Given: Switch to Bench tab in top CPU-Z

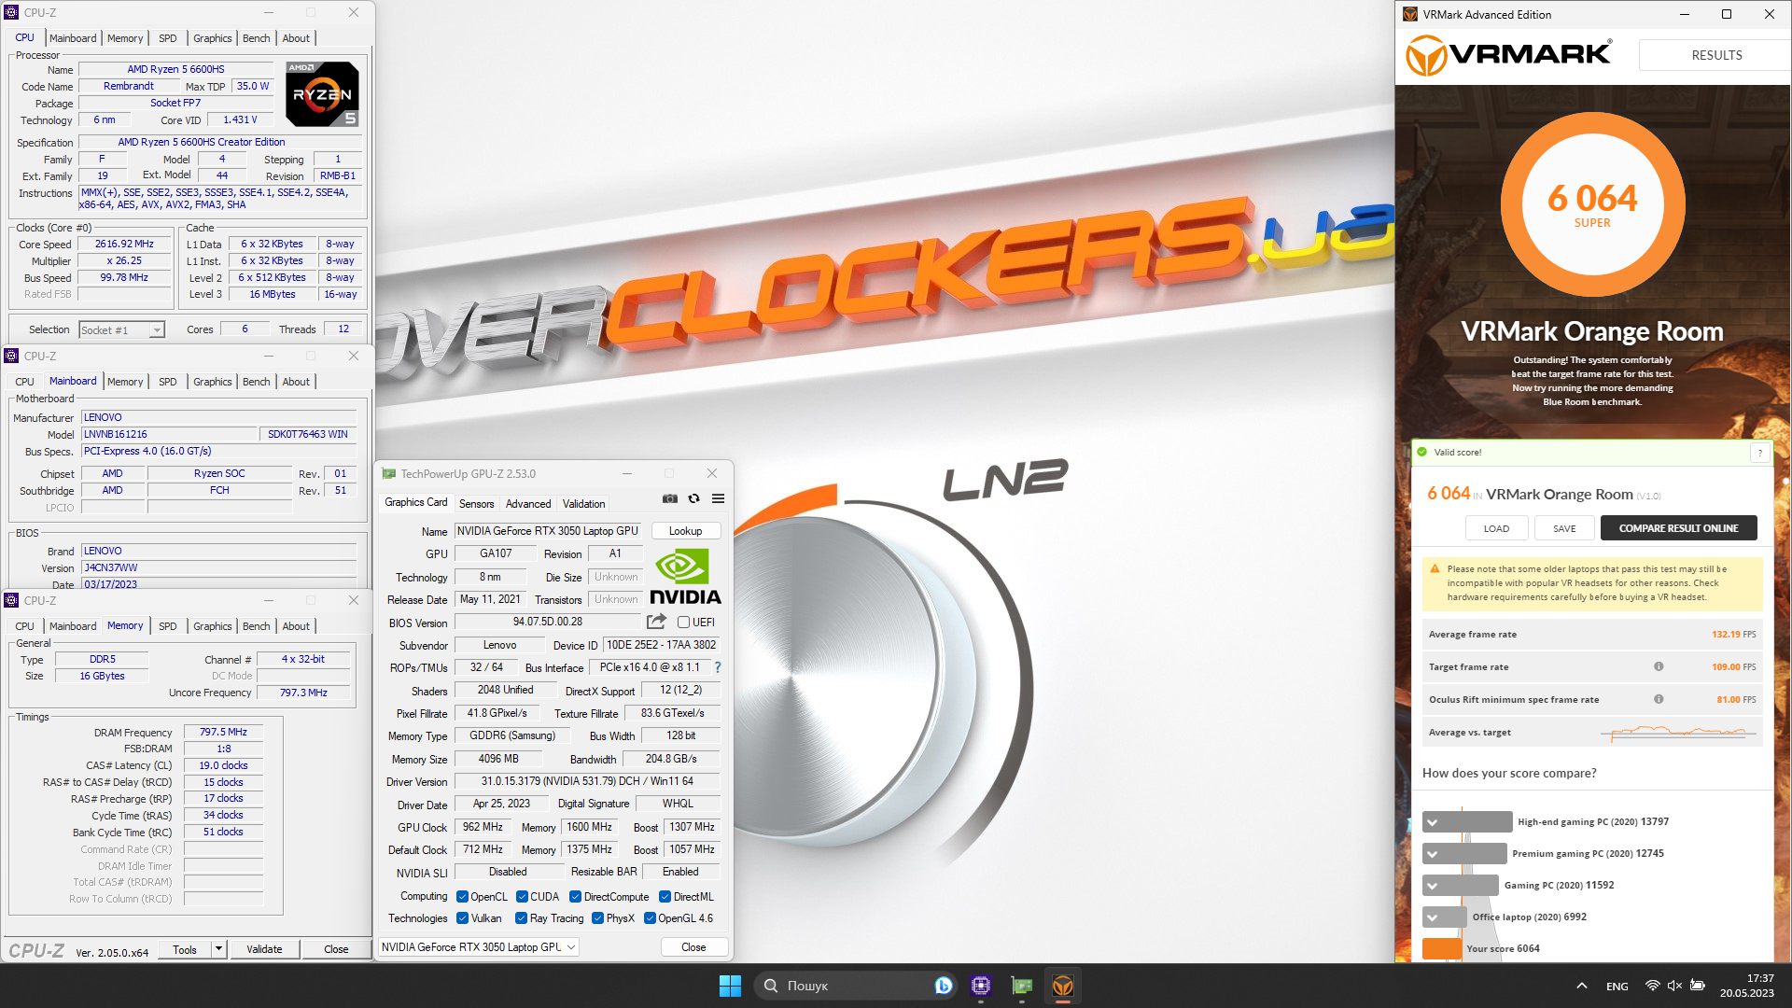Looking at the screenshot, I should (x=256, y=38).
